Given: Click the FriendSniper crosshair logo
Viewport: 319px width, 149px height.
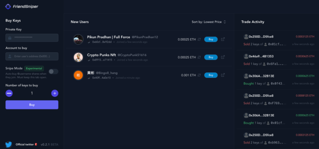Looking at the screenshot, I should pos(8,7).
